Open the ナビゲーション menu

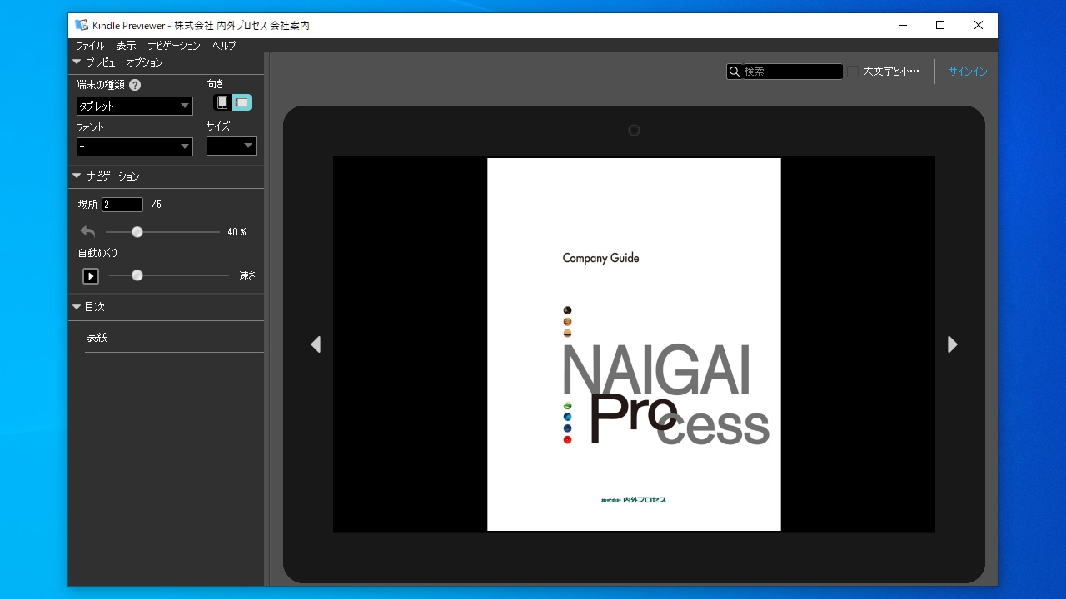point(174,46)
